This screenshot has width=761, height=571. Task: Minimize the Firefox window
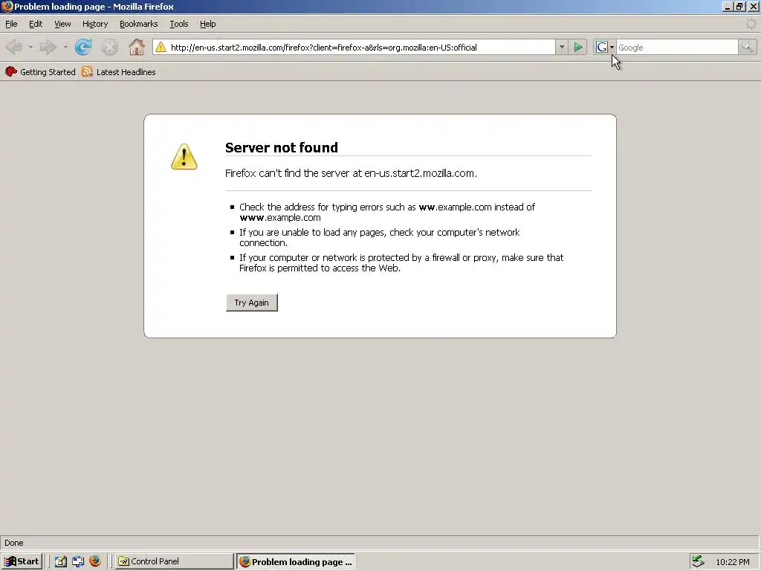click(728, 6)
